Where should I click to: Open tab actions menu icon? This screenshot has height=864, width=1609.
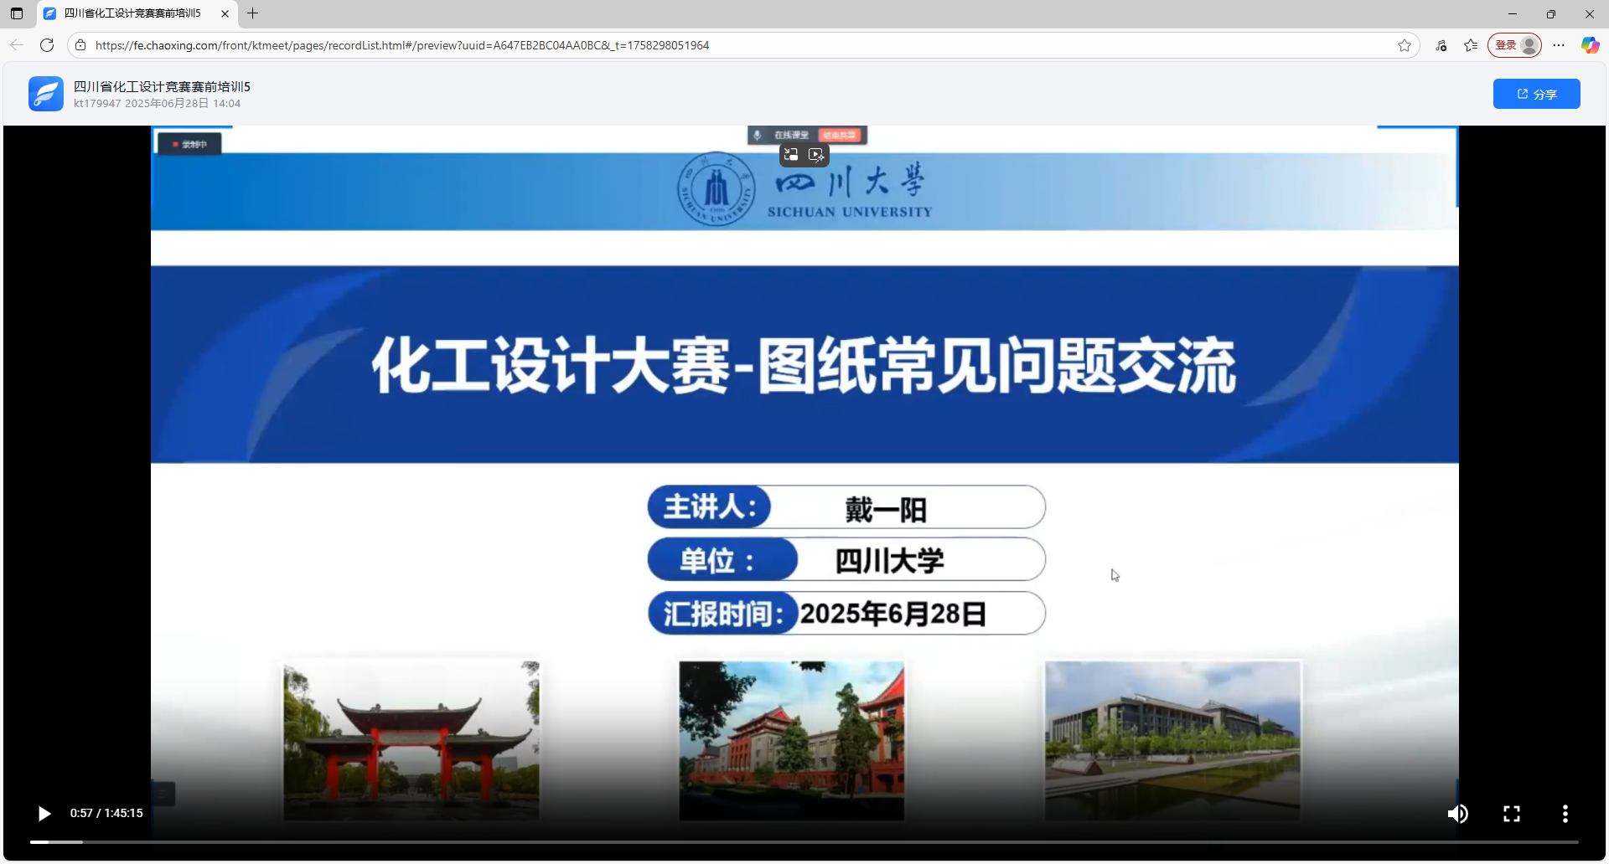click(17, 13)
